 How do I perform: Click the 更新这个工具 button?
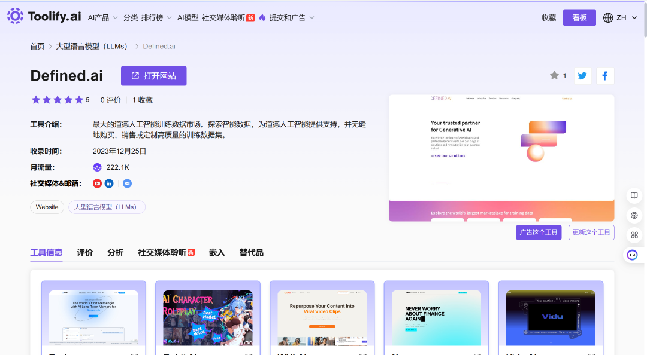591,232
